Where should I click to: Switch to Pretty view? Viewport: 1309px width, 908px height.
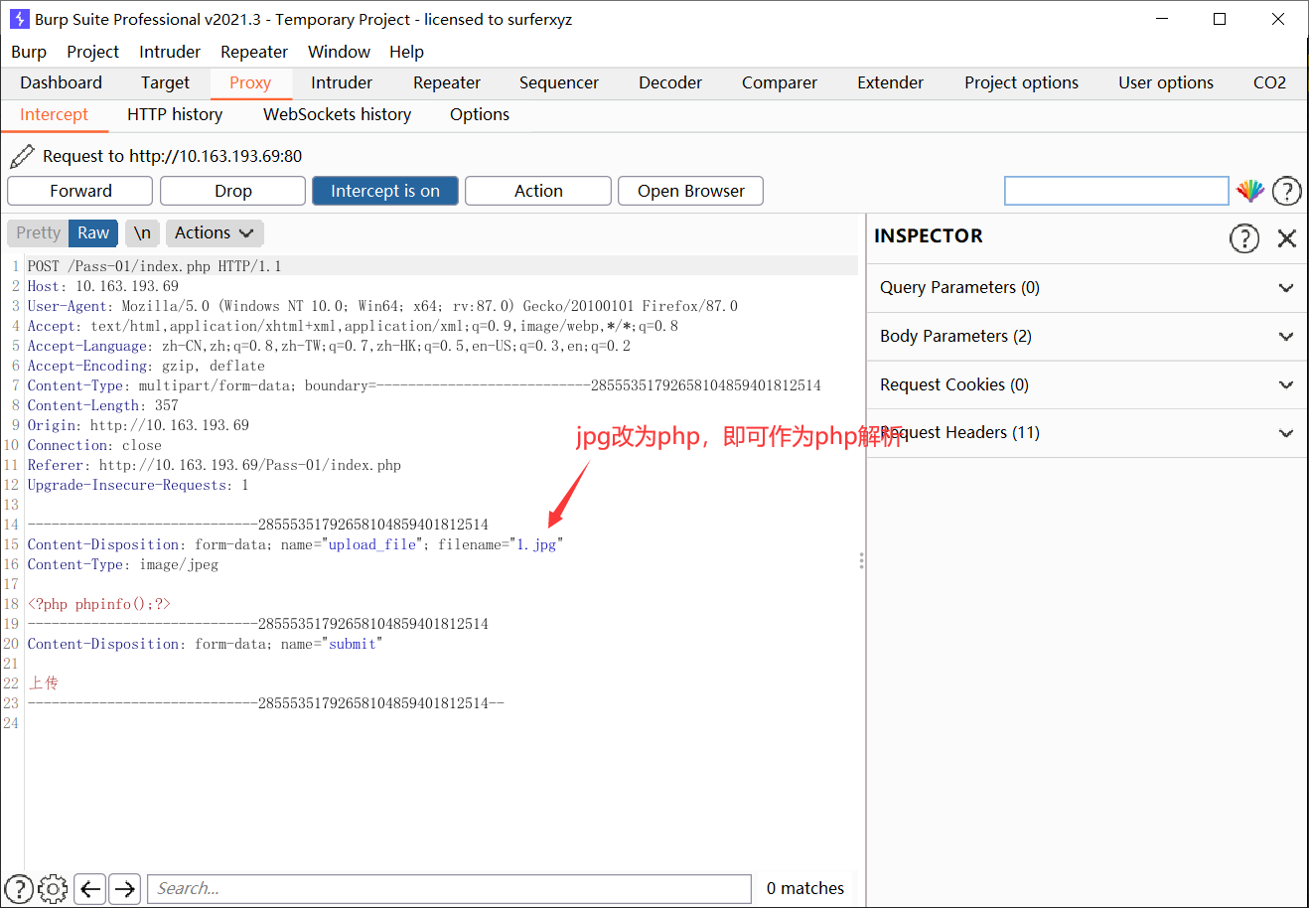[x=38, y=232]
